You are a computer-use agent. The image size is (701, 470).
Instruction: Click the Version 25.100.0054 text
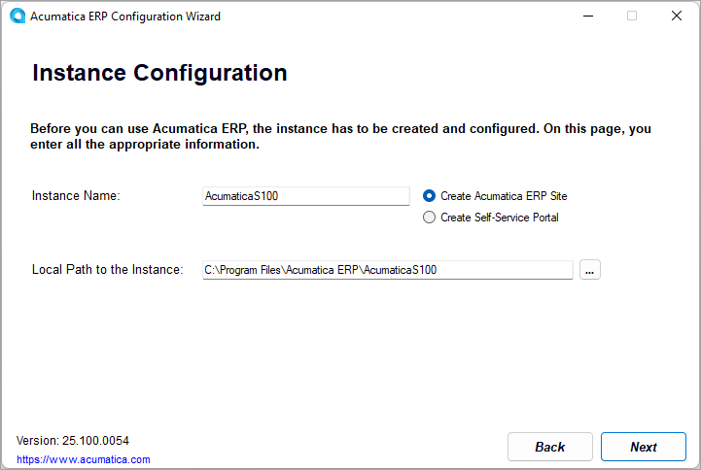(x=73, y=441)
